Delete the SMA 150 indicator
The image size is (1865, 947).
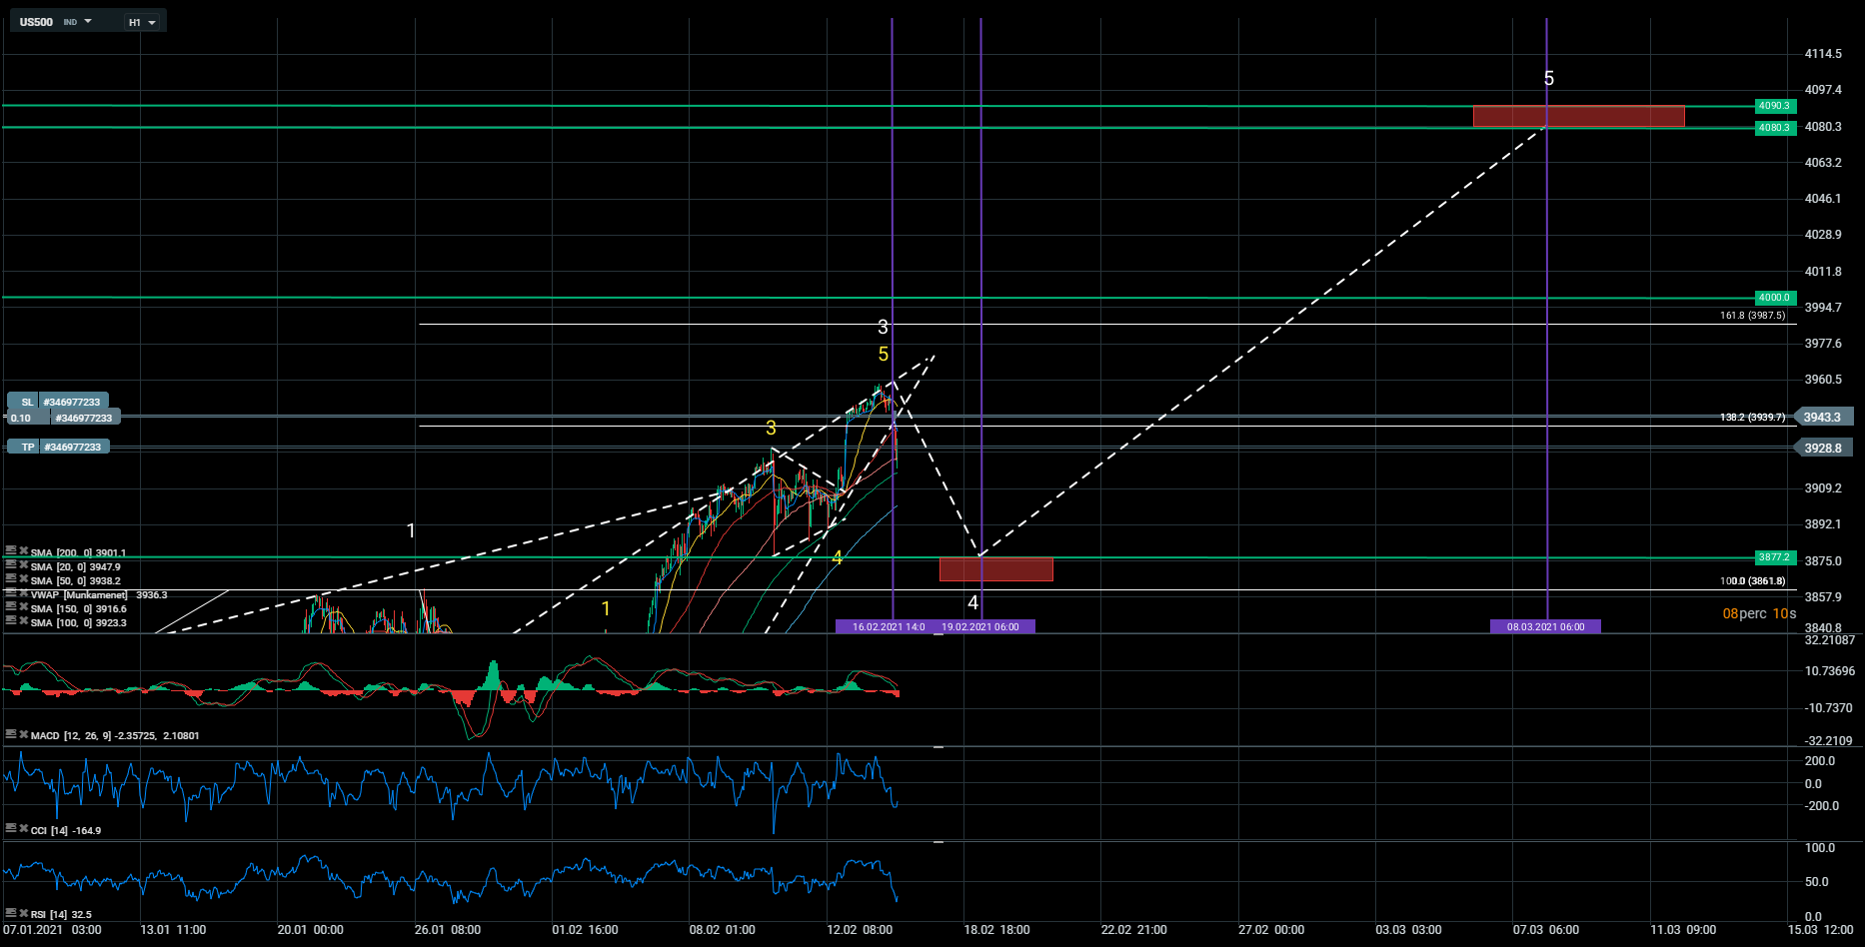[23, 607]
